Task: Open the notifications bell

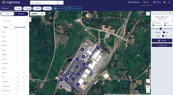Action: click(164, 2)
